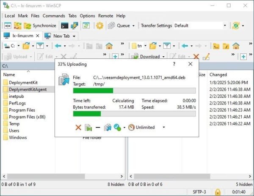Open the Options menu
The width and height of the screenshot is (254, 196).
[87, 16]
